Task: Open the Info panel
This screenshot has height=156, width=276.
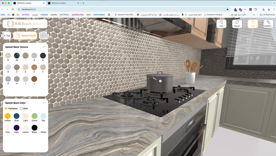Action: [221, 24]
